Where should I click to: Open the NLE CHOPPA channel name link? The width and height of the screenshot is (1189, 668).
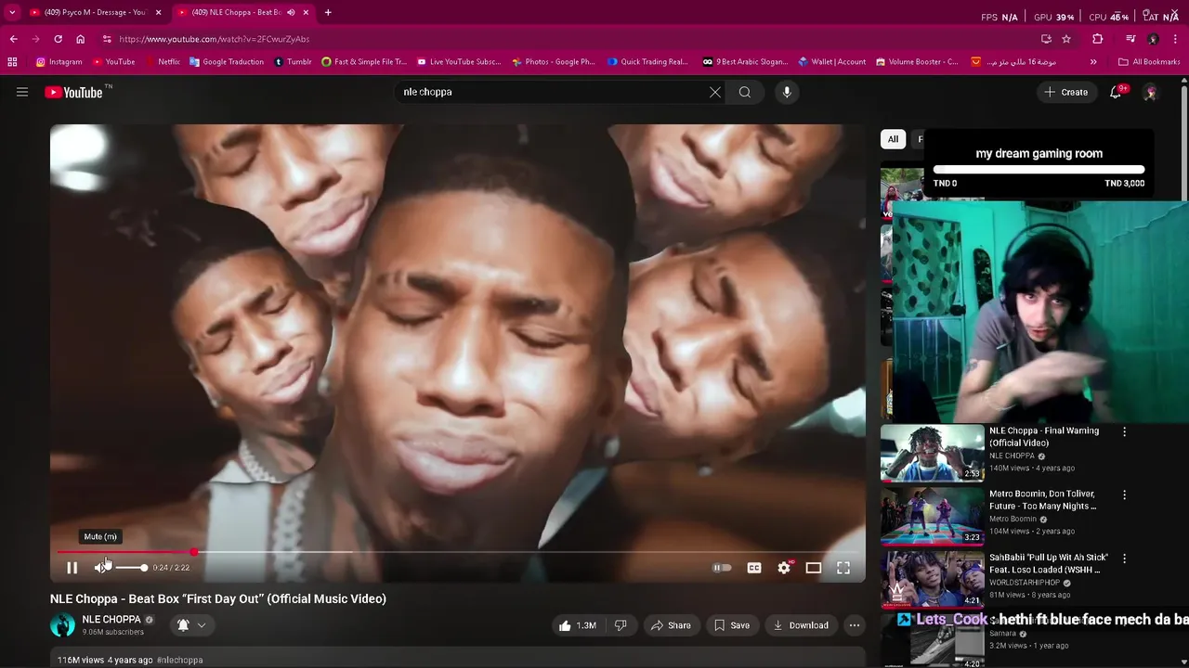[111, 619]
